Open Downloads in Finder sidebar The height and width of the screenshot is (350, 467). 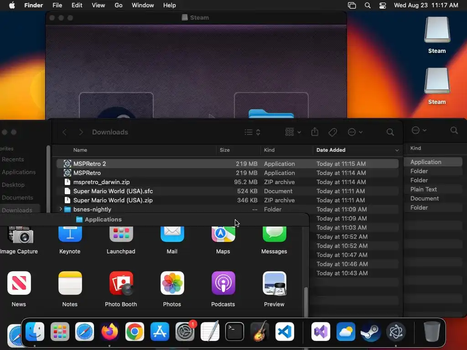(17, 210)
